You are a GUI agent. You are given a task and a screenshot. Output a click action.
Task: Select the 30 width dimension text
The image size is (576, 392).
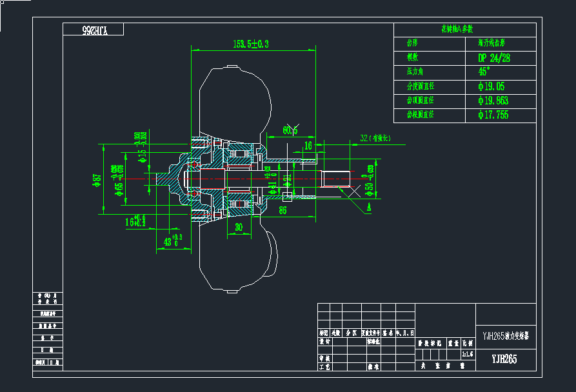(x=238, y=227)
